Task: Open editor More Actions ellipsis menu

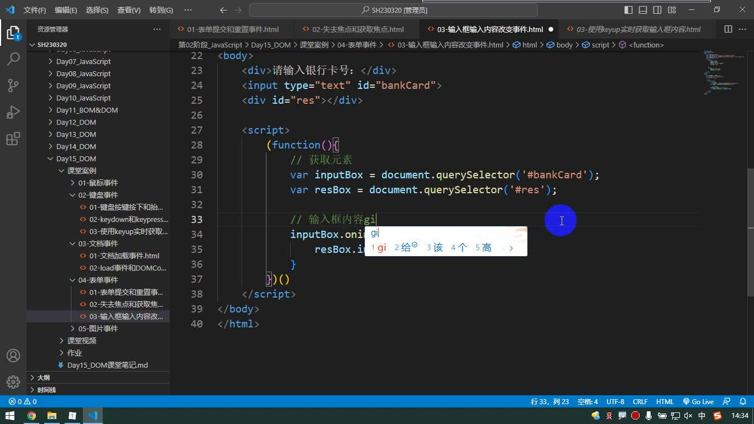Action: pos(743,29)
